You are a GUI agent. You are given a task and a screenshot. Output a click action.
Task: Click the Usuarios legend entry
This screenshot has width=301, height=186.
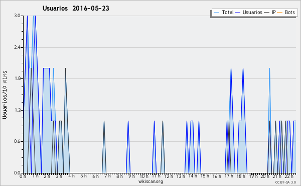pyautogui.click(x=249, y=13)
